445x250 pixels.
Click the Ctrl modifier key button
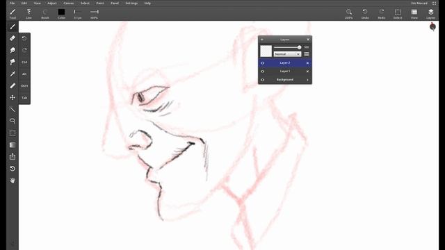(24, 62)
